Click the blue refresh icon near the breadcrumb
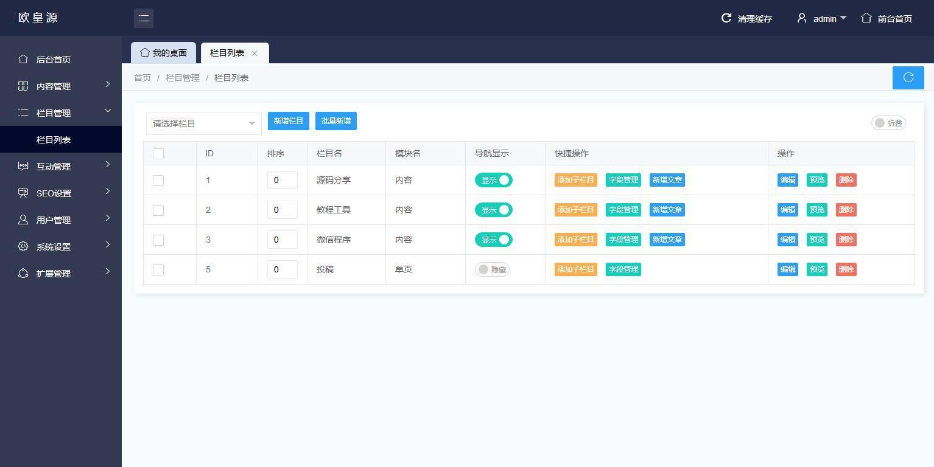 (x=908, y=77)
